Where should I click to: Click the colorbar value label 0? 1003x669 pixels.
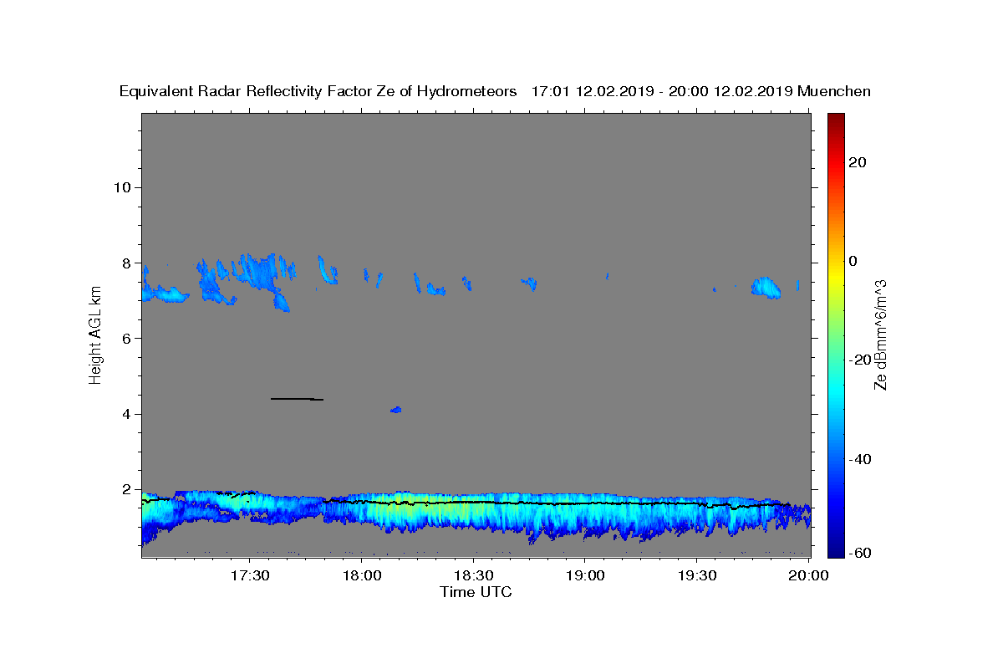click(854, 261)
